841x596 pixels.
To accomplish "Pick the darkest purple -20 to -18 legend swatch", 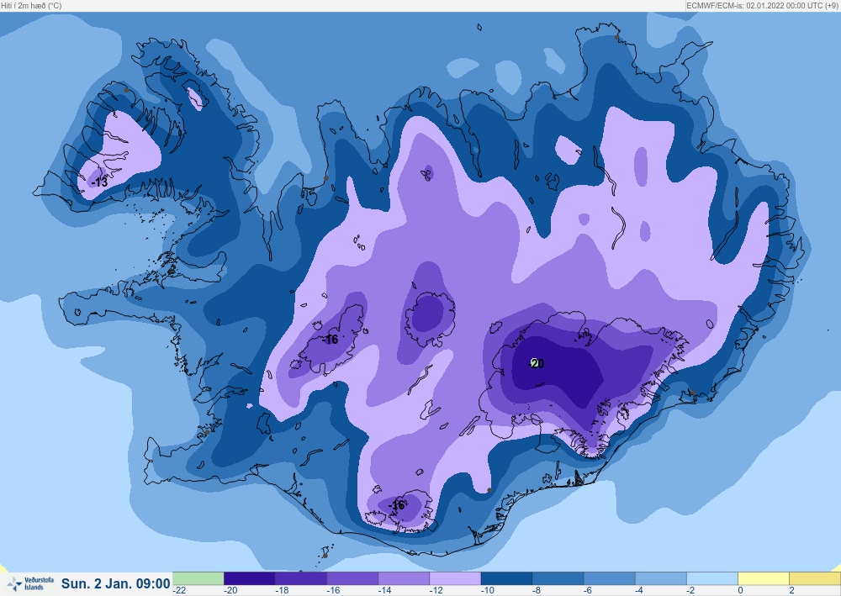I will click(250, 578).
